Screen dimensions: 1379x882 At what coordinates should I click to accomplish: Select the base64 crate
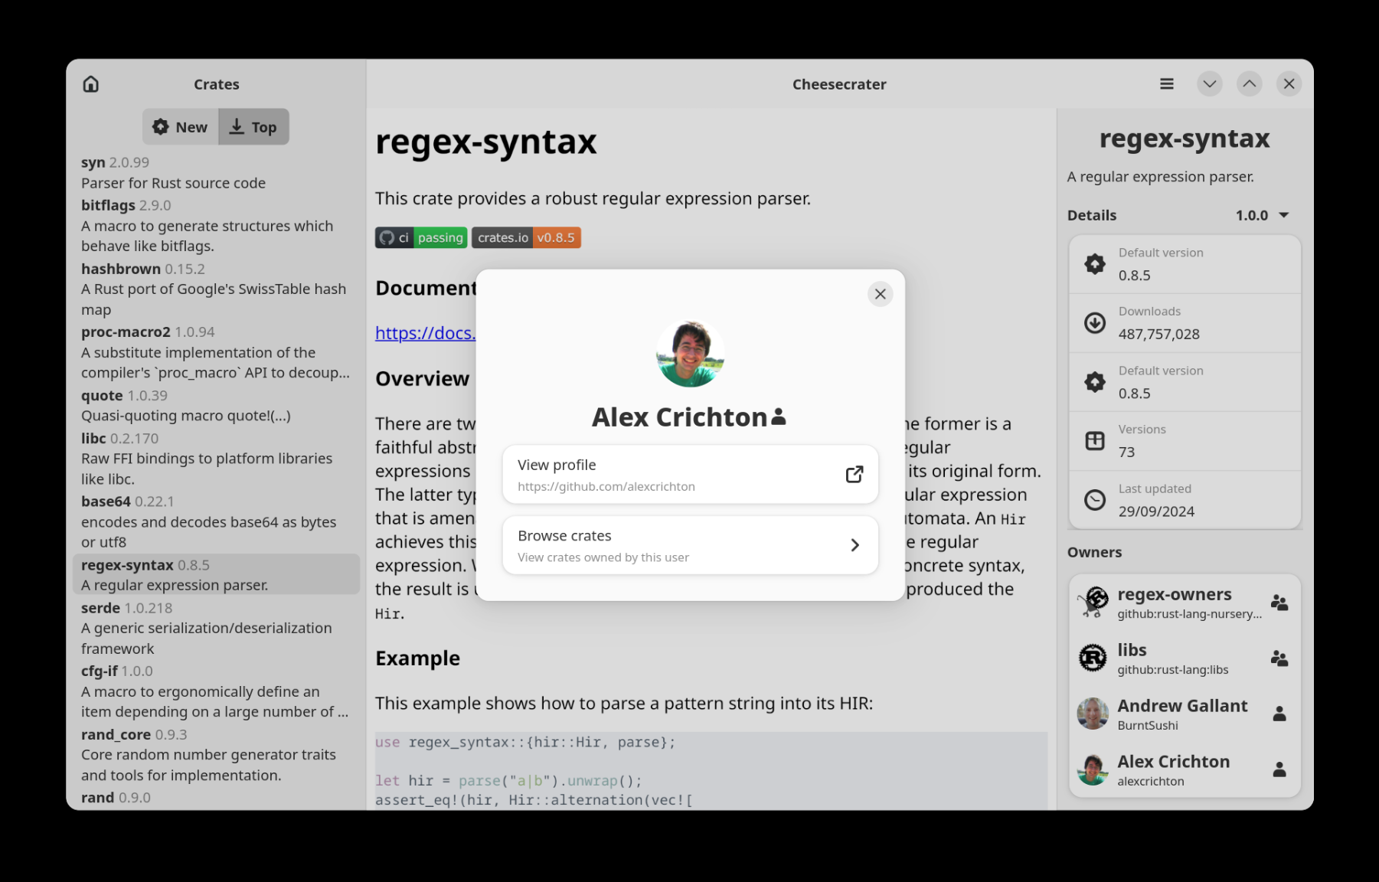[216, 521]
